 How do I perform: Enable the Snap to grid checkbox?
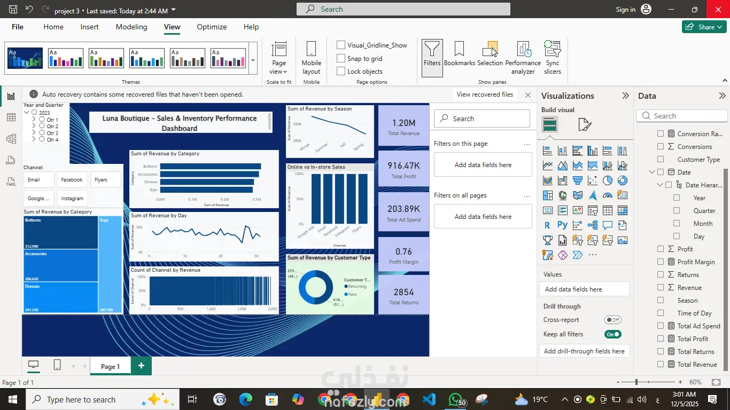point(341,58)
